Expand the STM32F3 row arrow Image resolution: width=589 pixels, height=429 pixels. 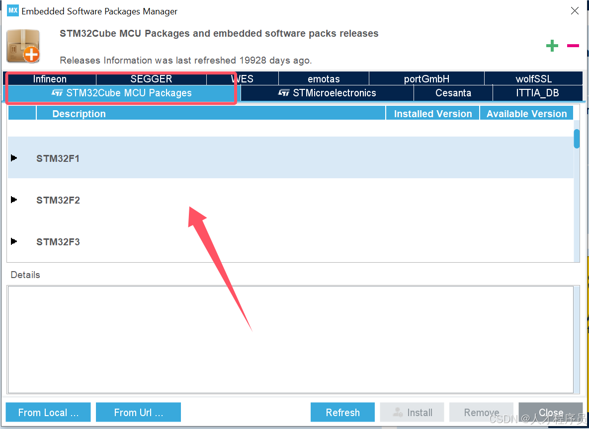pos(14,241)
